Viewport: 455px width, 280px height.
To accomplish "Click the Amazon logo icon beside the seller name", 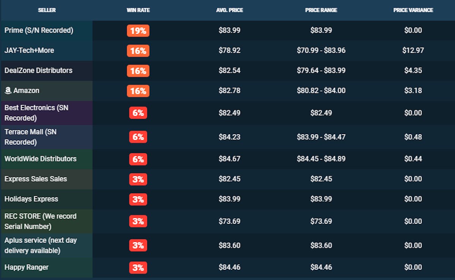I will tap(8, 91).
